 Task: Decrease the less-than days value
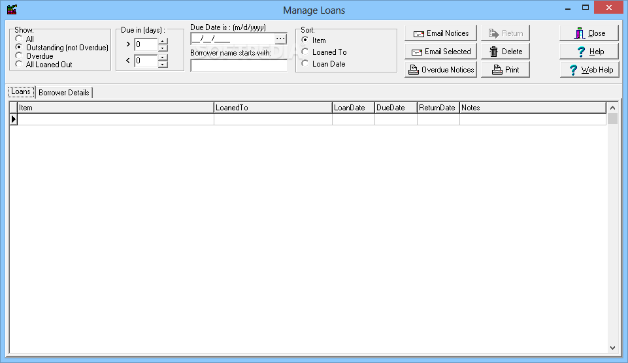point(163,65)
